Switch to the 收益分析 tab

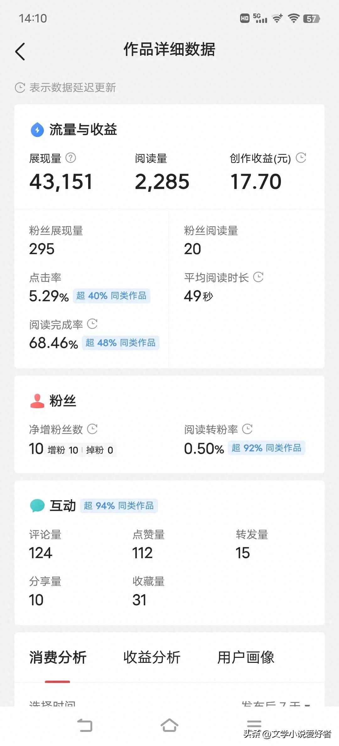(x=152, y=657)
